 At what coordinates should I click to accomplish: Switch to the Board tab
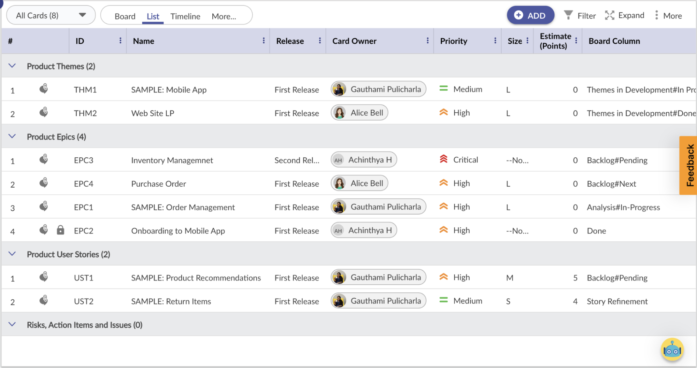tap(124, 16)
